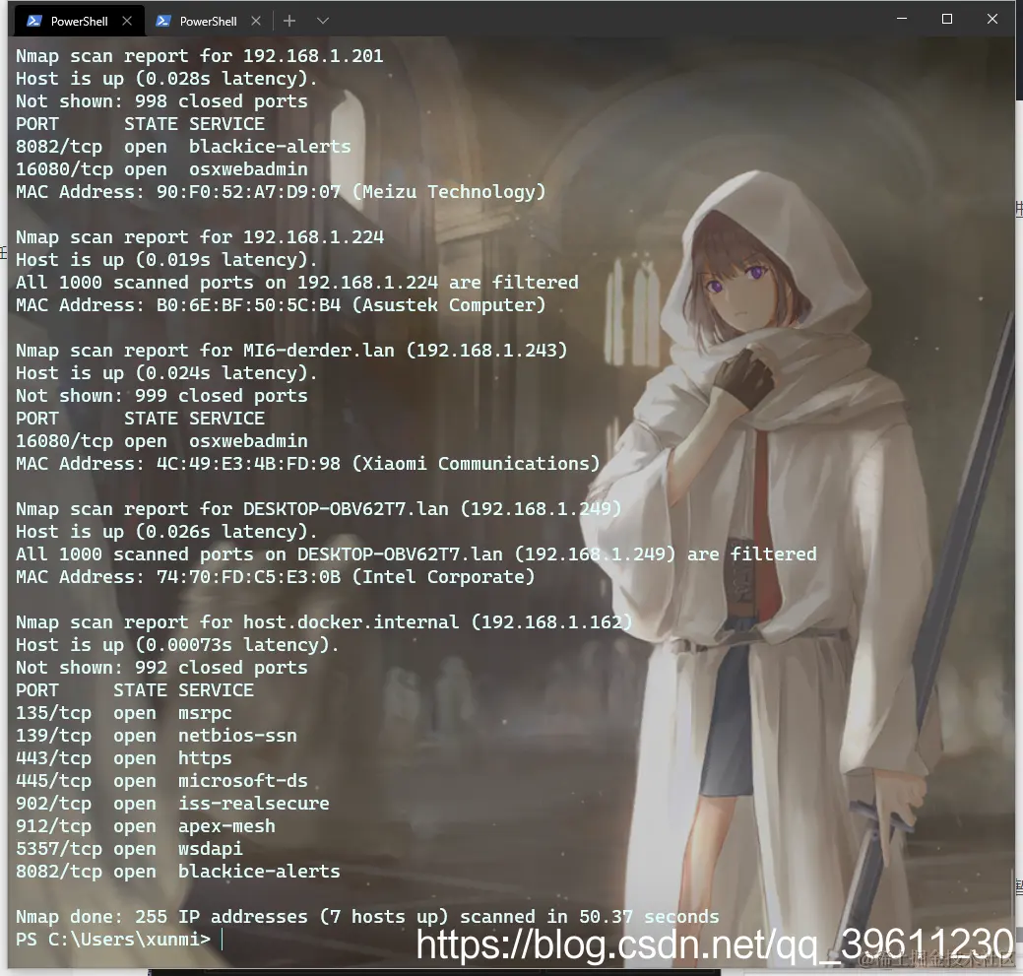The height and width of the screenshot is (976, 1023).
Task: Click 'Not shown: 999 closed ports'
Action: (161, 396)
